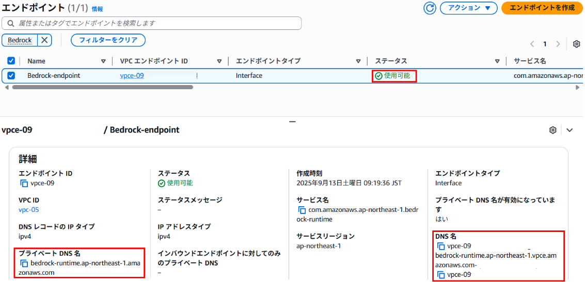Click com.amazonaws.ap-nor service name cell
This screenshot has height=282, width=585.
coord(548,76)
